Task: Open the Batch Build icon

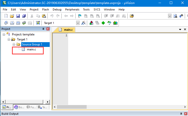Action: (24, 23)
